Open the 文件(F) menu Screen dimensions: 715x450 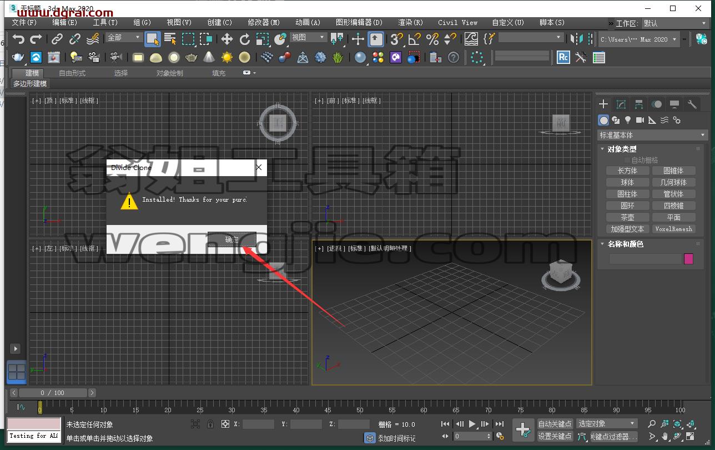coord(24,23)
